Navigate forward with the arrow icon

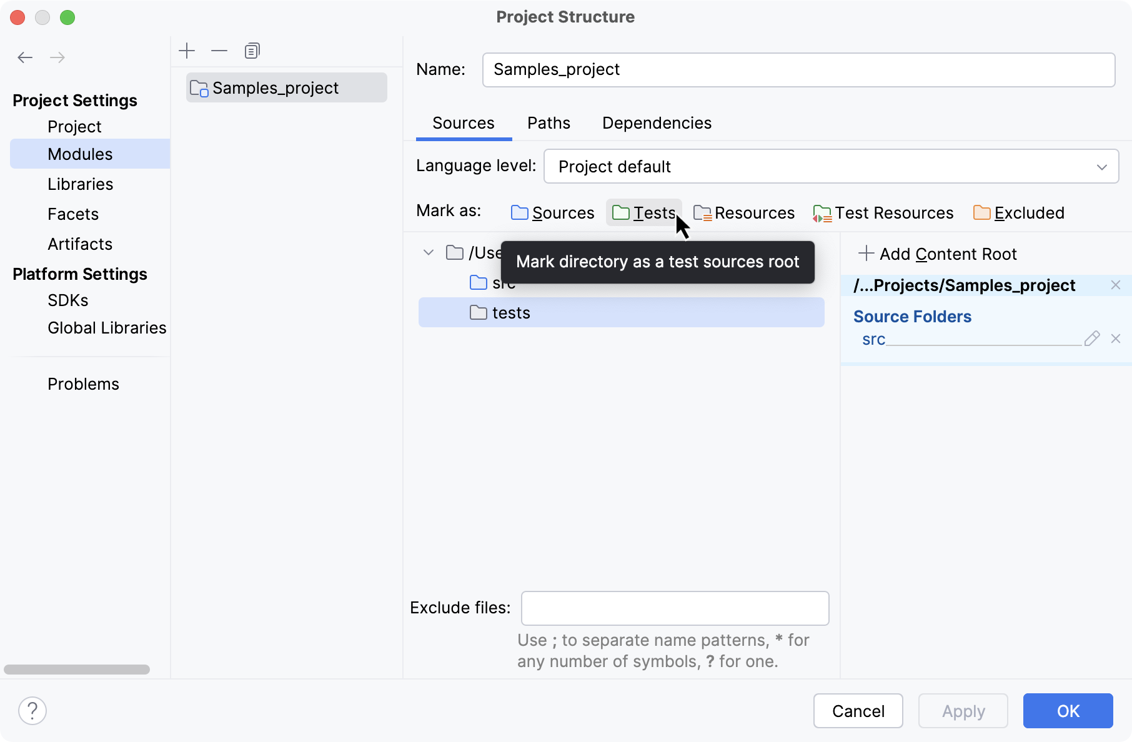(57, 57)
